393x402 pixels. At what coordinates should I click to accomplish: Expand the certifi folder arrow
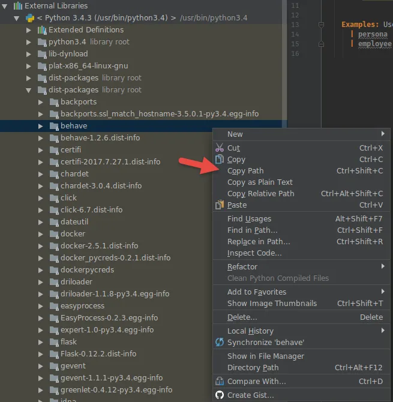point(41,150)
